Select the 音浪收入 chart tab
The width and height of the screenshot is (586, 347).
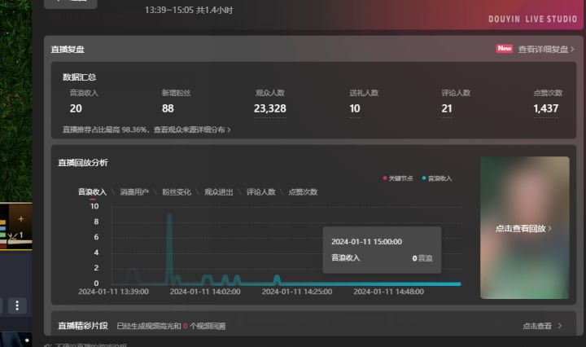point(92,191)
